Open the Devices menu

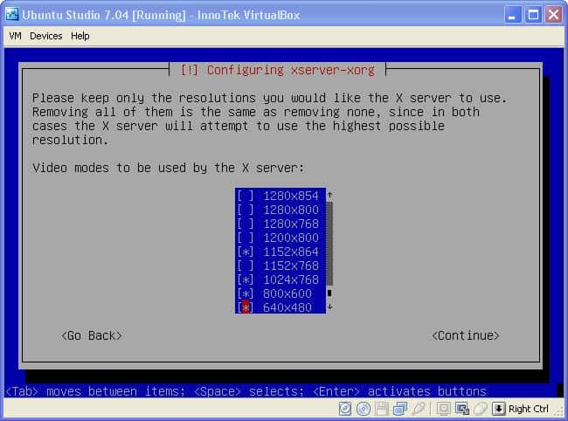[45, 36]
